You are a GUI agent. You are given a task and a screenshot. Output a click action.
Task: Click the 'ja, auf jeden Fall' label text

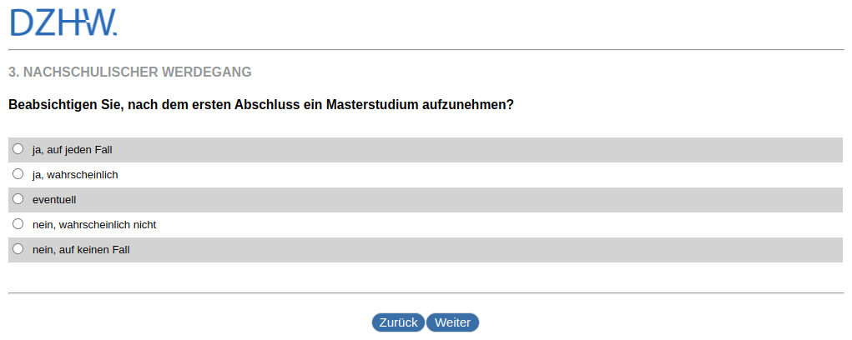coord(72,150)
